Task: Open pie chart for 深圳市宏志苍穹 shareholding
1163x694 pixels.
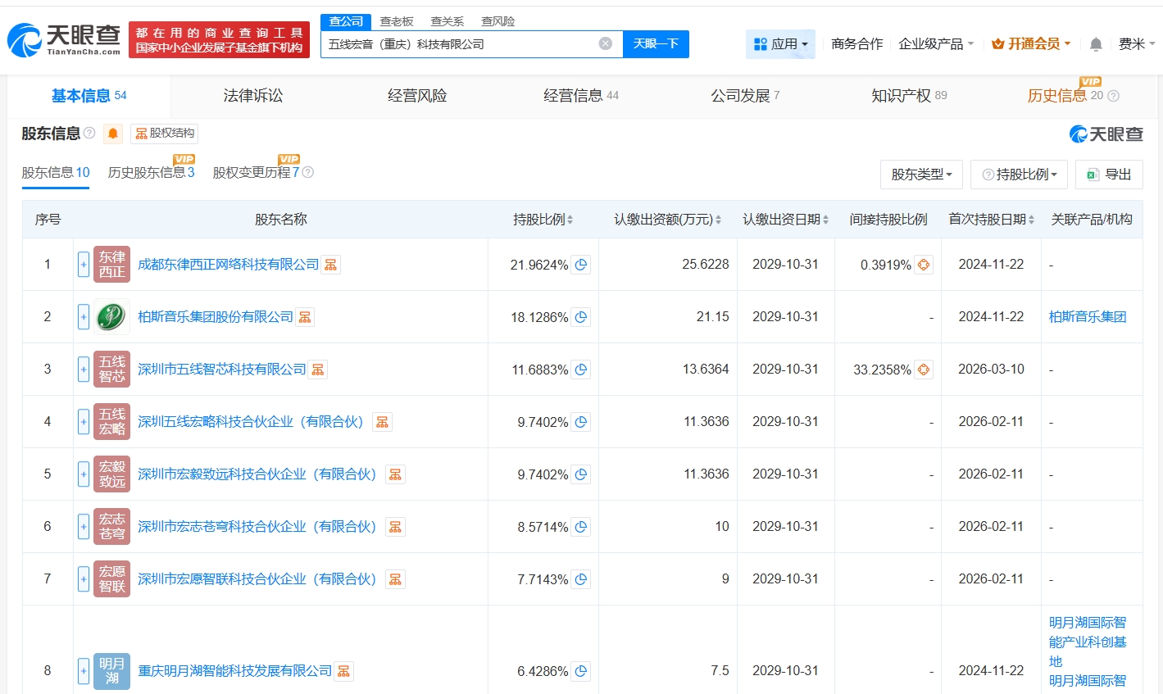Action: (581, 527)
